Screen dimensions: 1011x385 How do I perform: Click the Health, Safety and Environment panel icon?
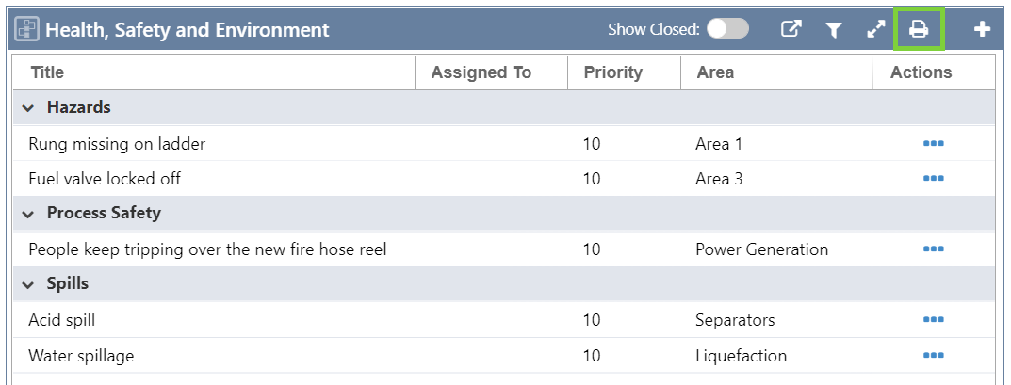pyautogui.click(x=26, y=30)
